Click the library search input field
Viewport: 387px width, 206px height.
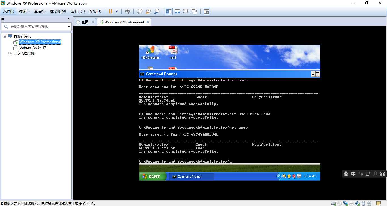(x=36, y=27)
